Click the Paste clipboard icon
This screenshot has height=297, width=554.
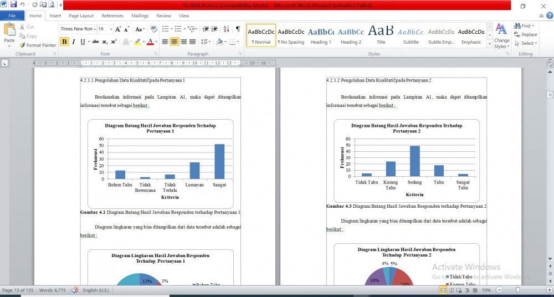(x=9, y=30)
